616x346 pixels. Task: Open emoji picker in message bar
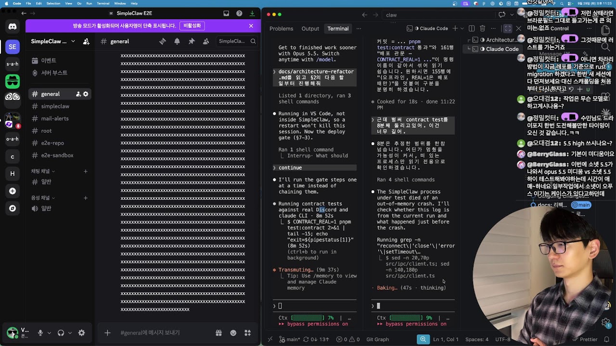[233, 333]
